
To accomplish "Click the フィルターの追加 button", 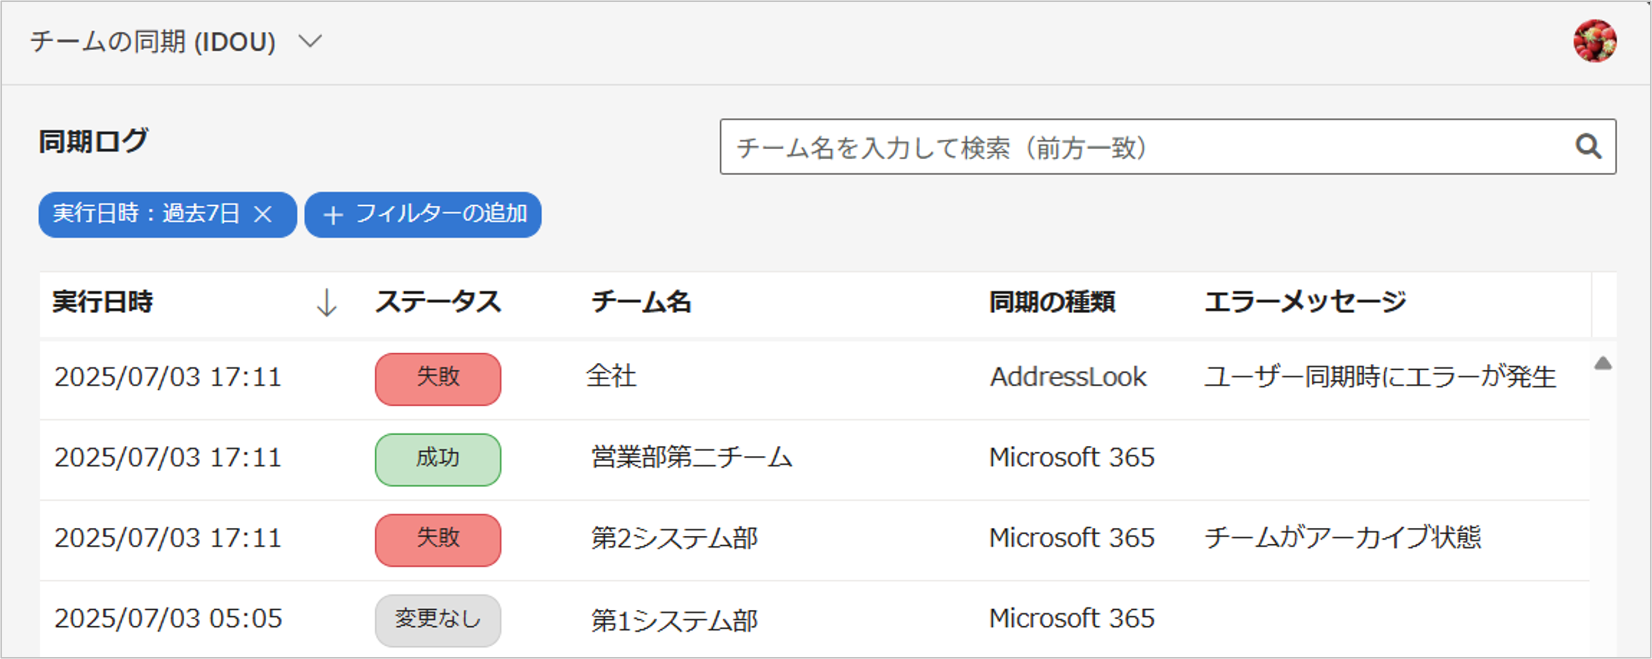I will click(423, 215).
